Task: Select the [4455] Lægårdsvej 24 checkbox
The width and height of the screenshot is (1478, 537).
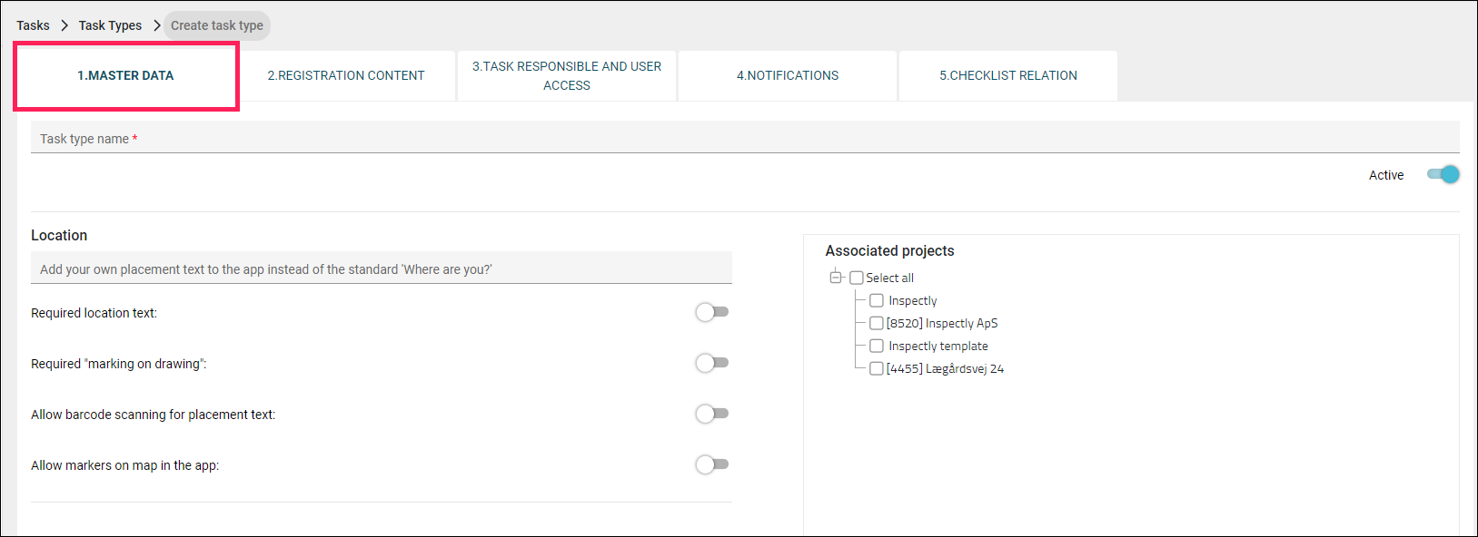Action: click(877, 368)
